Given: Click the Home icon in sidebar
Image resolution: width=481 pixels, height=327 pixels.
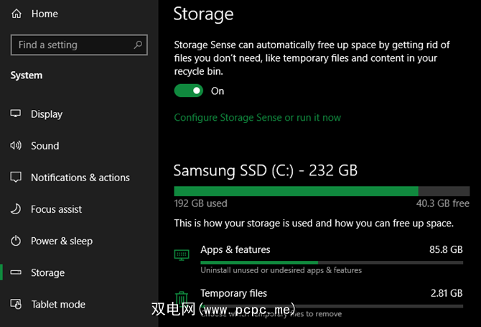Looking at the screenshot, I should pyautogui.click(x=17, y=14).
